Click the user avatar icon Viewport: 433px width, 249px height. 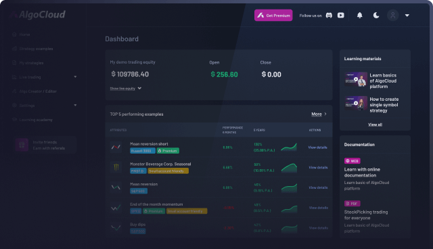click(x=392, y=16)
